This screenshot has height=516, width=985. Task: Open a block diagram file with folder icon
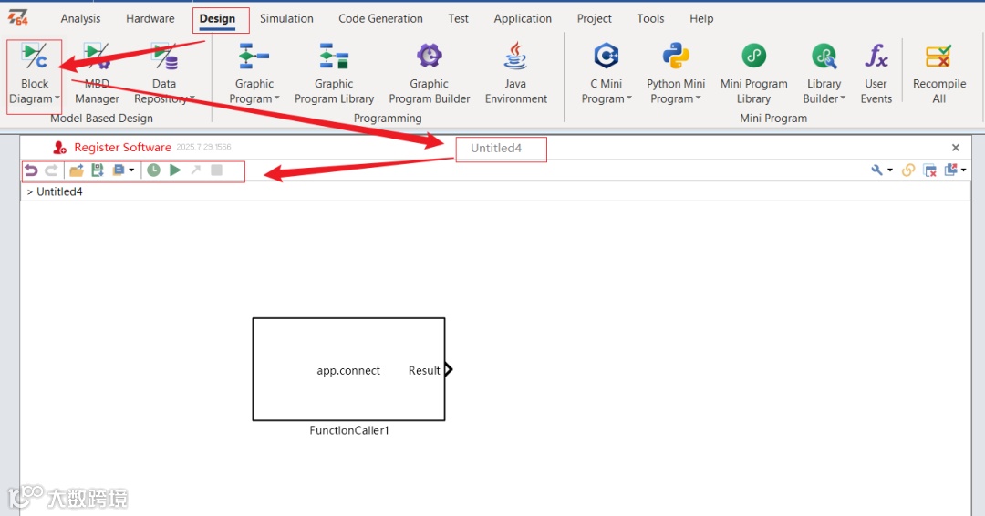click(77, 170)
